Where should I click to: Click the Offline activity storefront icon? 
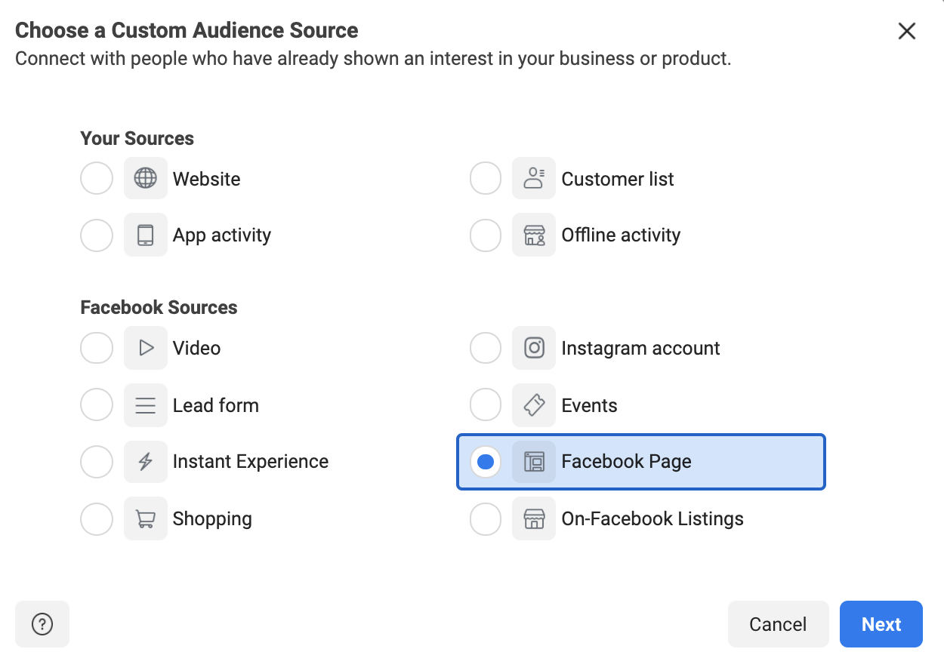(x=534, y=235)
